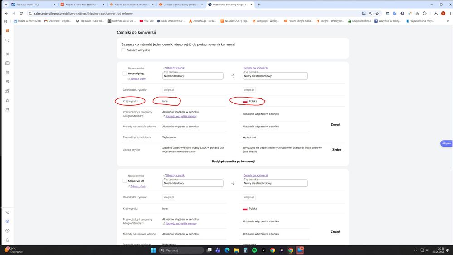This screenshot has width=453, height=255.
Task: Open the user account sidebar icon
Action: tap(7, 240)
